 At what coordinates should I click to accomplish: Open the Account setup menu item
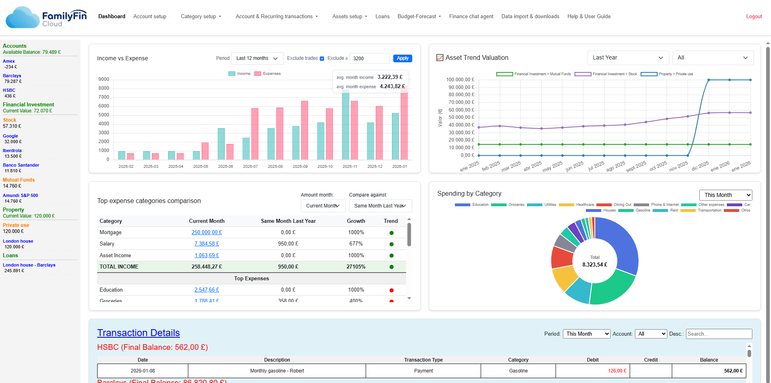click(x=150, y=17)
